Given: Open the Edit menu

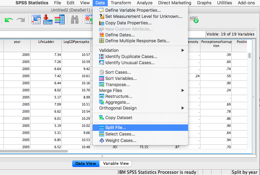Looking at the screenshot, I should pyautogui.click(x=70, y=3).
